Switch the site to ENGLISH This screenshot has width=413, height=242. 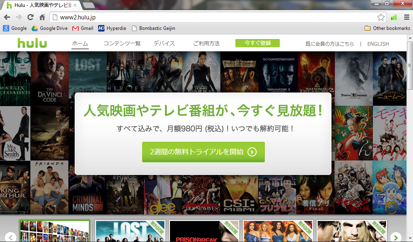(x=378, y=44)
